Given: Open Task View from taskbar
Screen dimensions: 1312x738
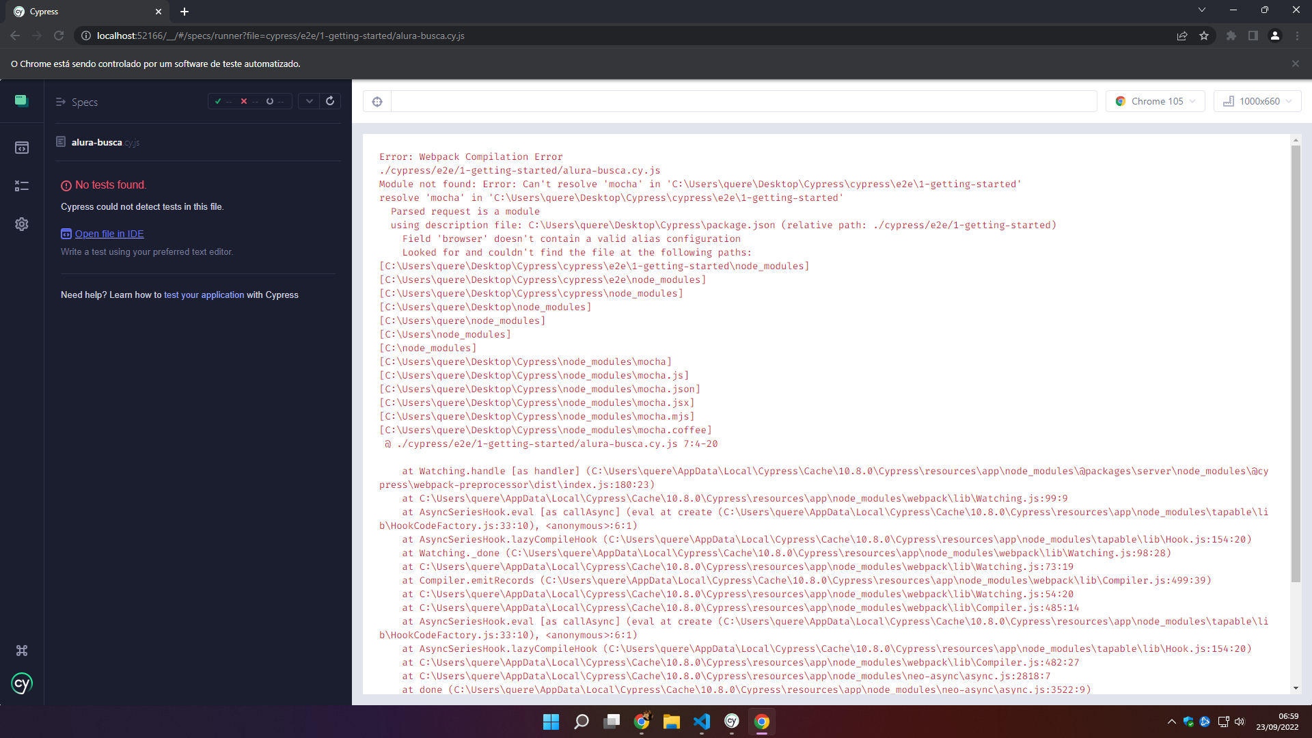Looking at the screenshot, I should click(x=612, y=722).
